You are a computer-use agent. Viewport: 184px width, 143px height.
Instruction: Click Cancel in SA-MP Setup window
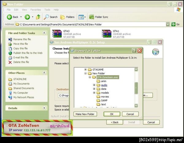[151, 122]
